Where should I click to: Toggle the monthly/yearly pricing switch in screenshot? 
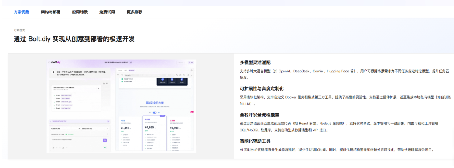click(x=155, y=113)
